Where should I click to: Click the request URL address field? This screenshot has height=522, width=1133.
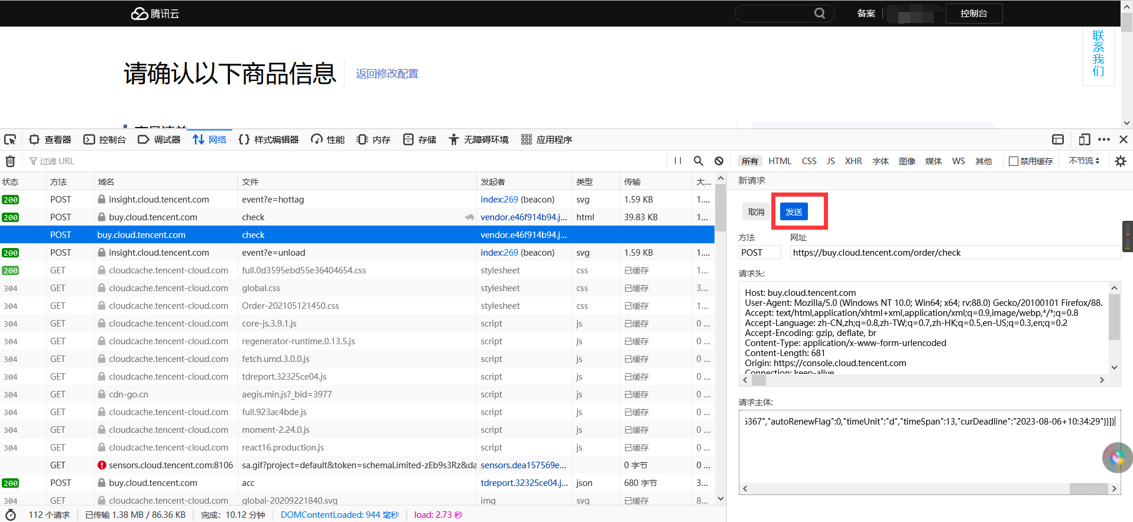coord(955,252)
